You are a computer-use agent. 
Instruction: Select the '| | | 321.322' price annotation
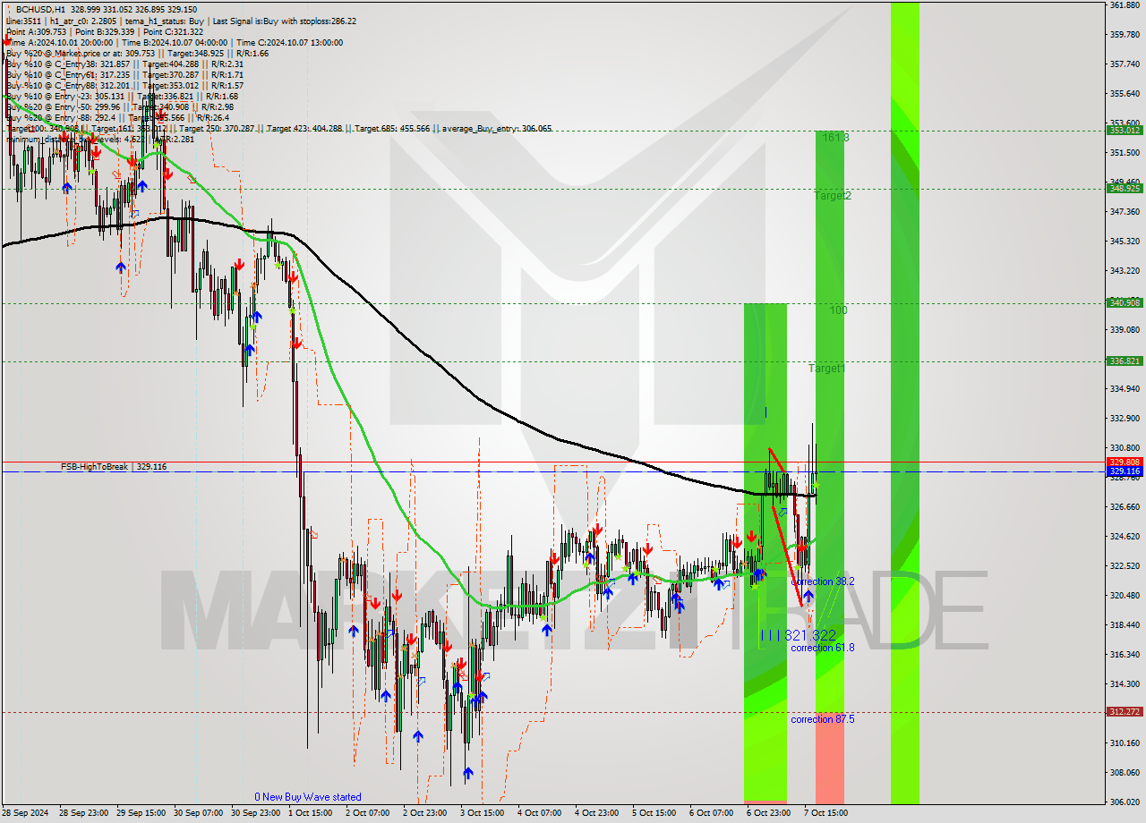coord(799,635)
